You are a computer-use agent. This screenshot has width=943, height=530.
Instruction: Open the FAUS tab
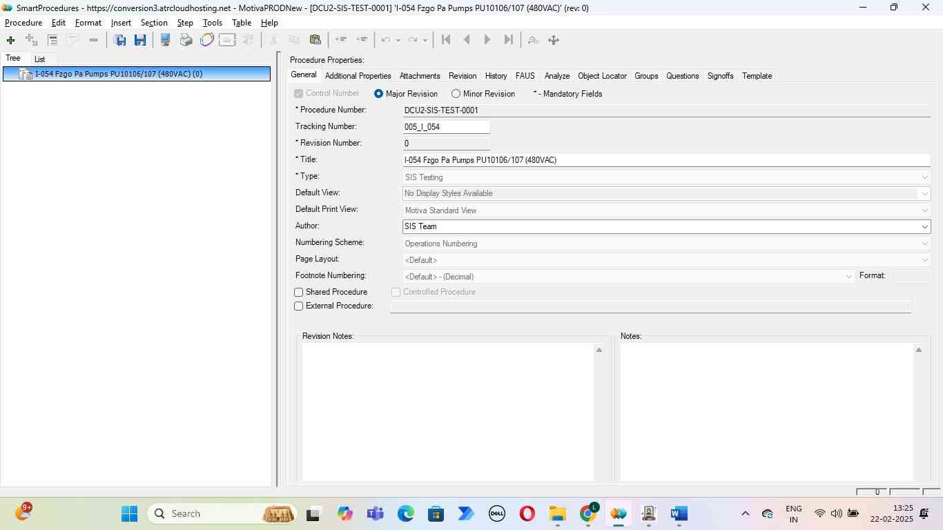pos(525,76)
